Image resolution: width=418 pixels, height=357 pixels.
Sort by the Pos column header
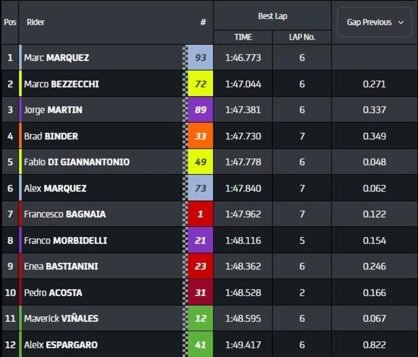(10, 22)
